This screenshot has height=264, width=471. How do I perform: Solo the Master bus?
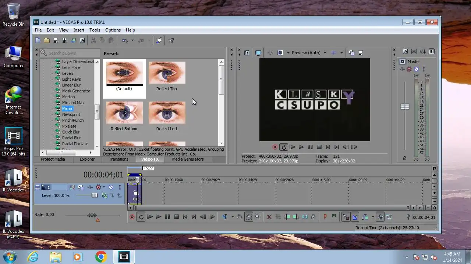(x=424, y=69)
